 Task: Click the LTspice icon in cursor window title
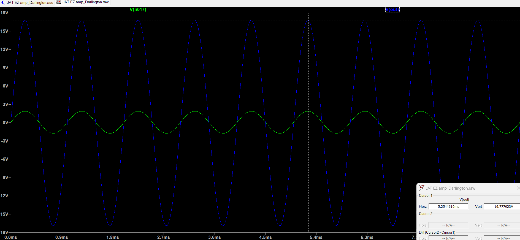pyautogui.click(x=421, y=188)
